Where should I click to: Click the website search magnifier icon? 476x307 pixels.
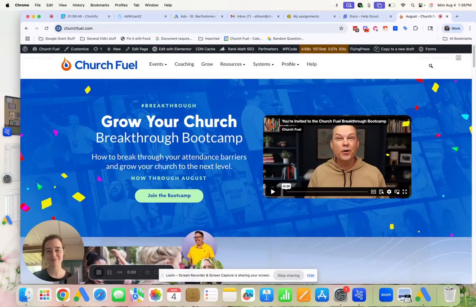tap(431, 66)
